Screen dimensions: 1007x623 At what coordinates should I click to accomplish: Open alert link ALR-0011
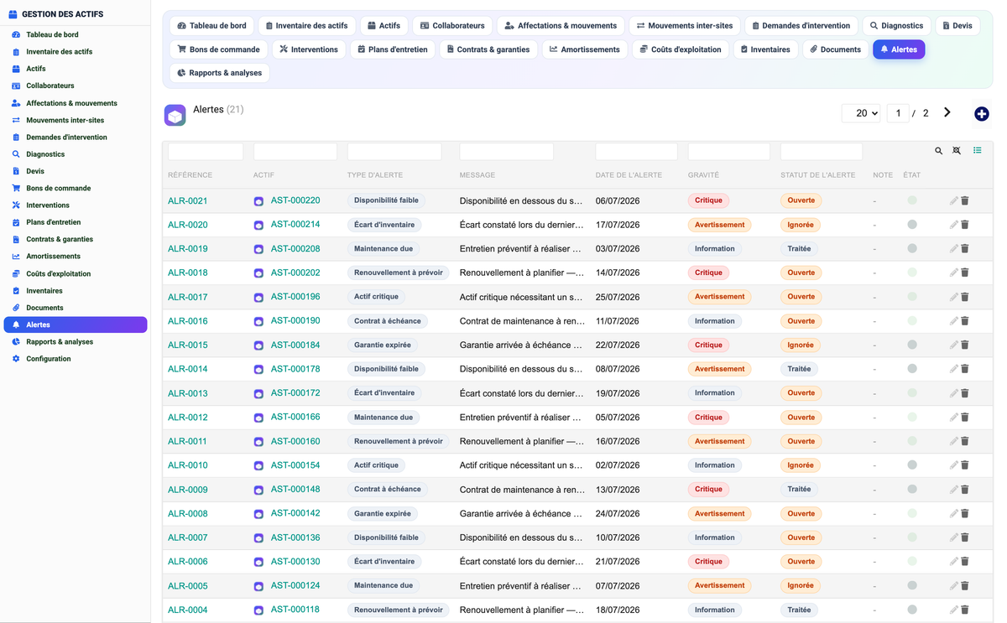(188, 442)
